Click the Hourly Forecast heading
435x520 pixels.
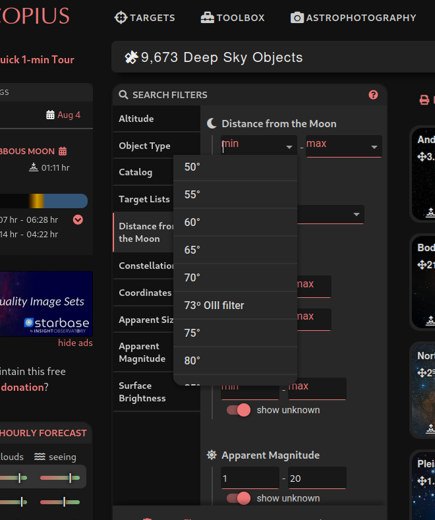point(43,433)
